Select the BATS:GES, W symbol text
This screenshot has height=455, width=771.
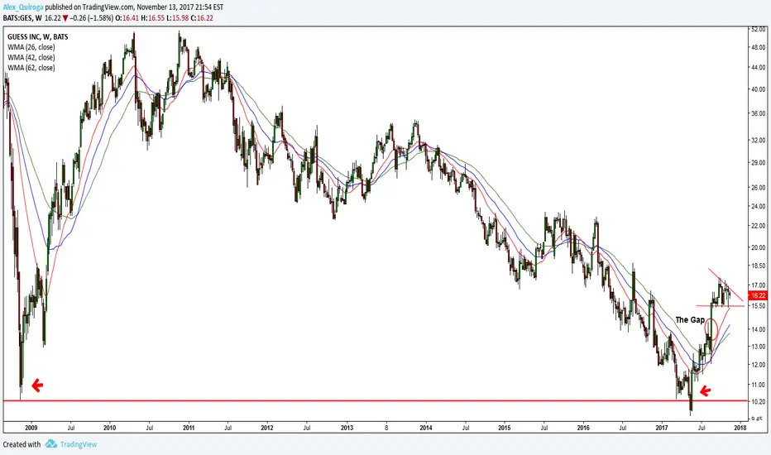coord(22,17)
